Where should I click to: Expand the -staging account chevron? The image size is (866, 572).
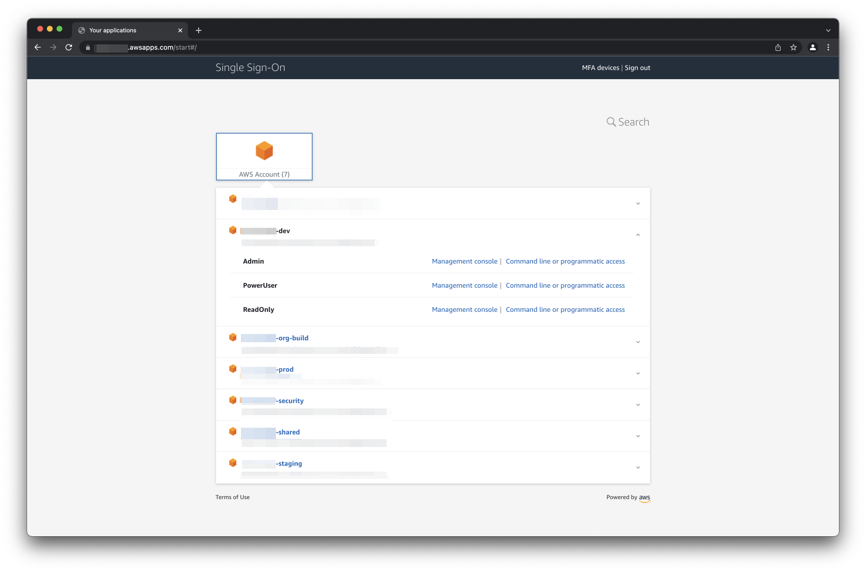pyautogui.click(x=638, y=467)
